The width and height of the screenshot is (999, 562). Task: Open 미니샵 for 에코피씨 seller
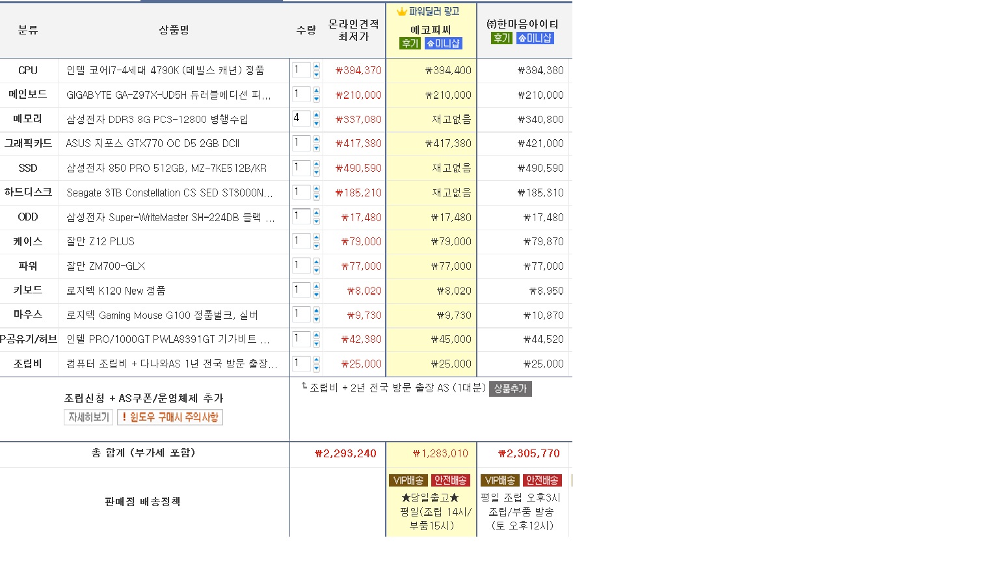(x=443, y=44)
